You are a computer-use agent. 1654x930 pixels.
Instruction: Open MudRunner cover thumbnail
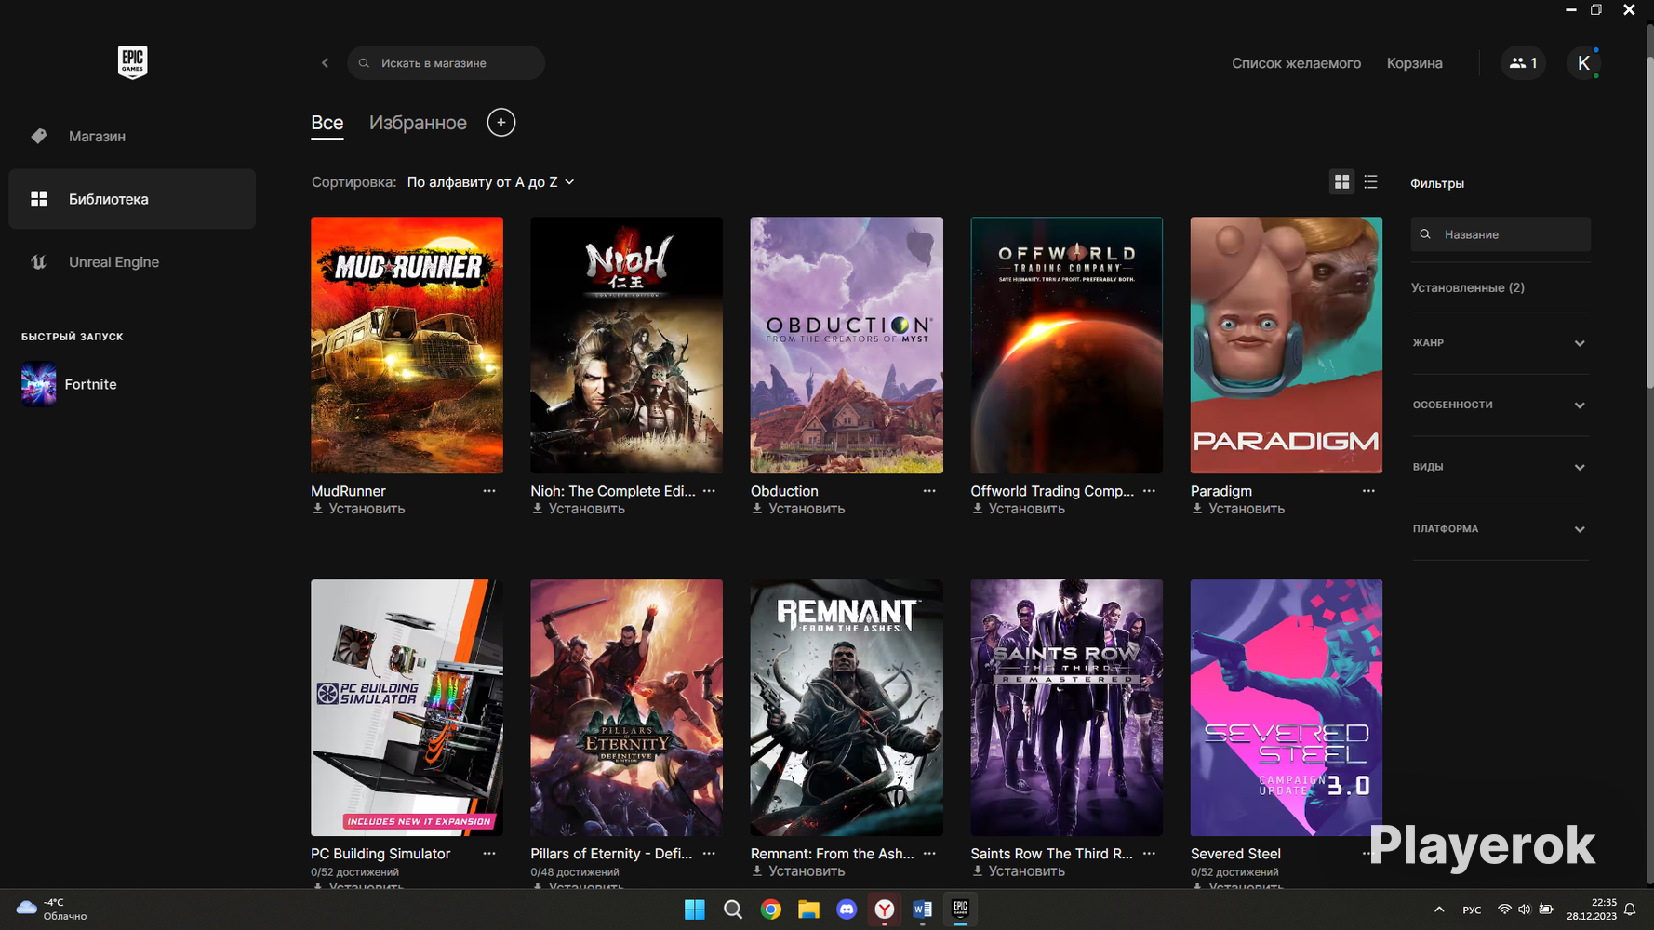pos(407,345)
